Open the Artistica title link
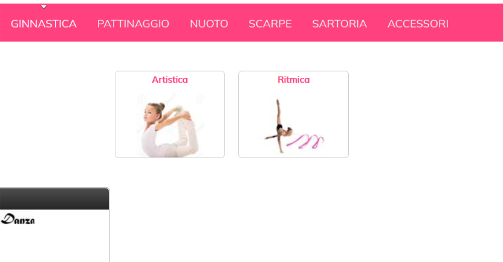 170,80
